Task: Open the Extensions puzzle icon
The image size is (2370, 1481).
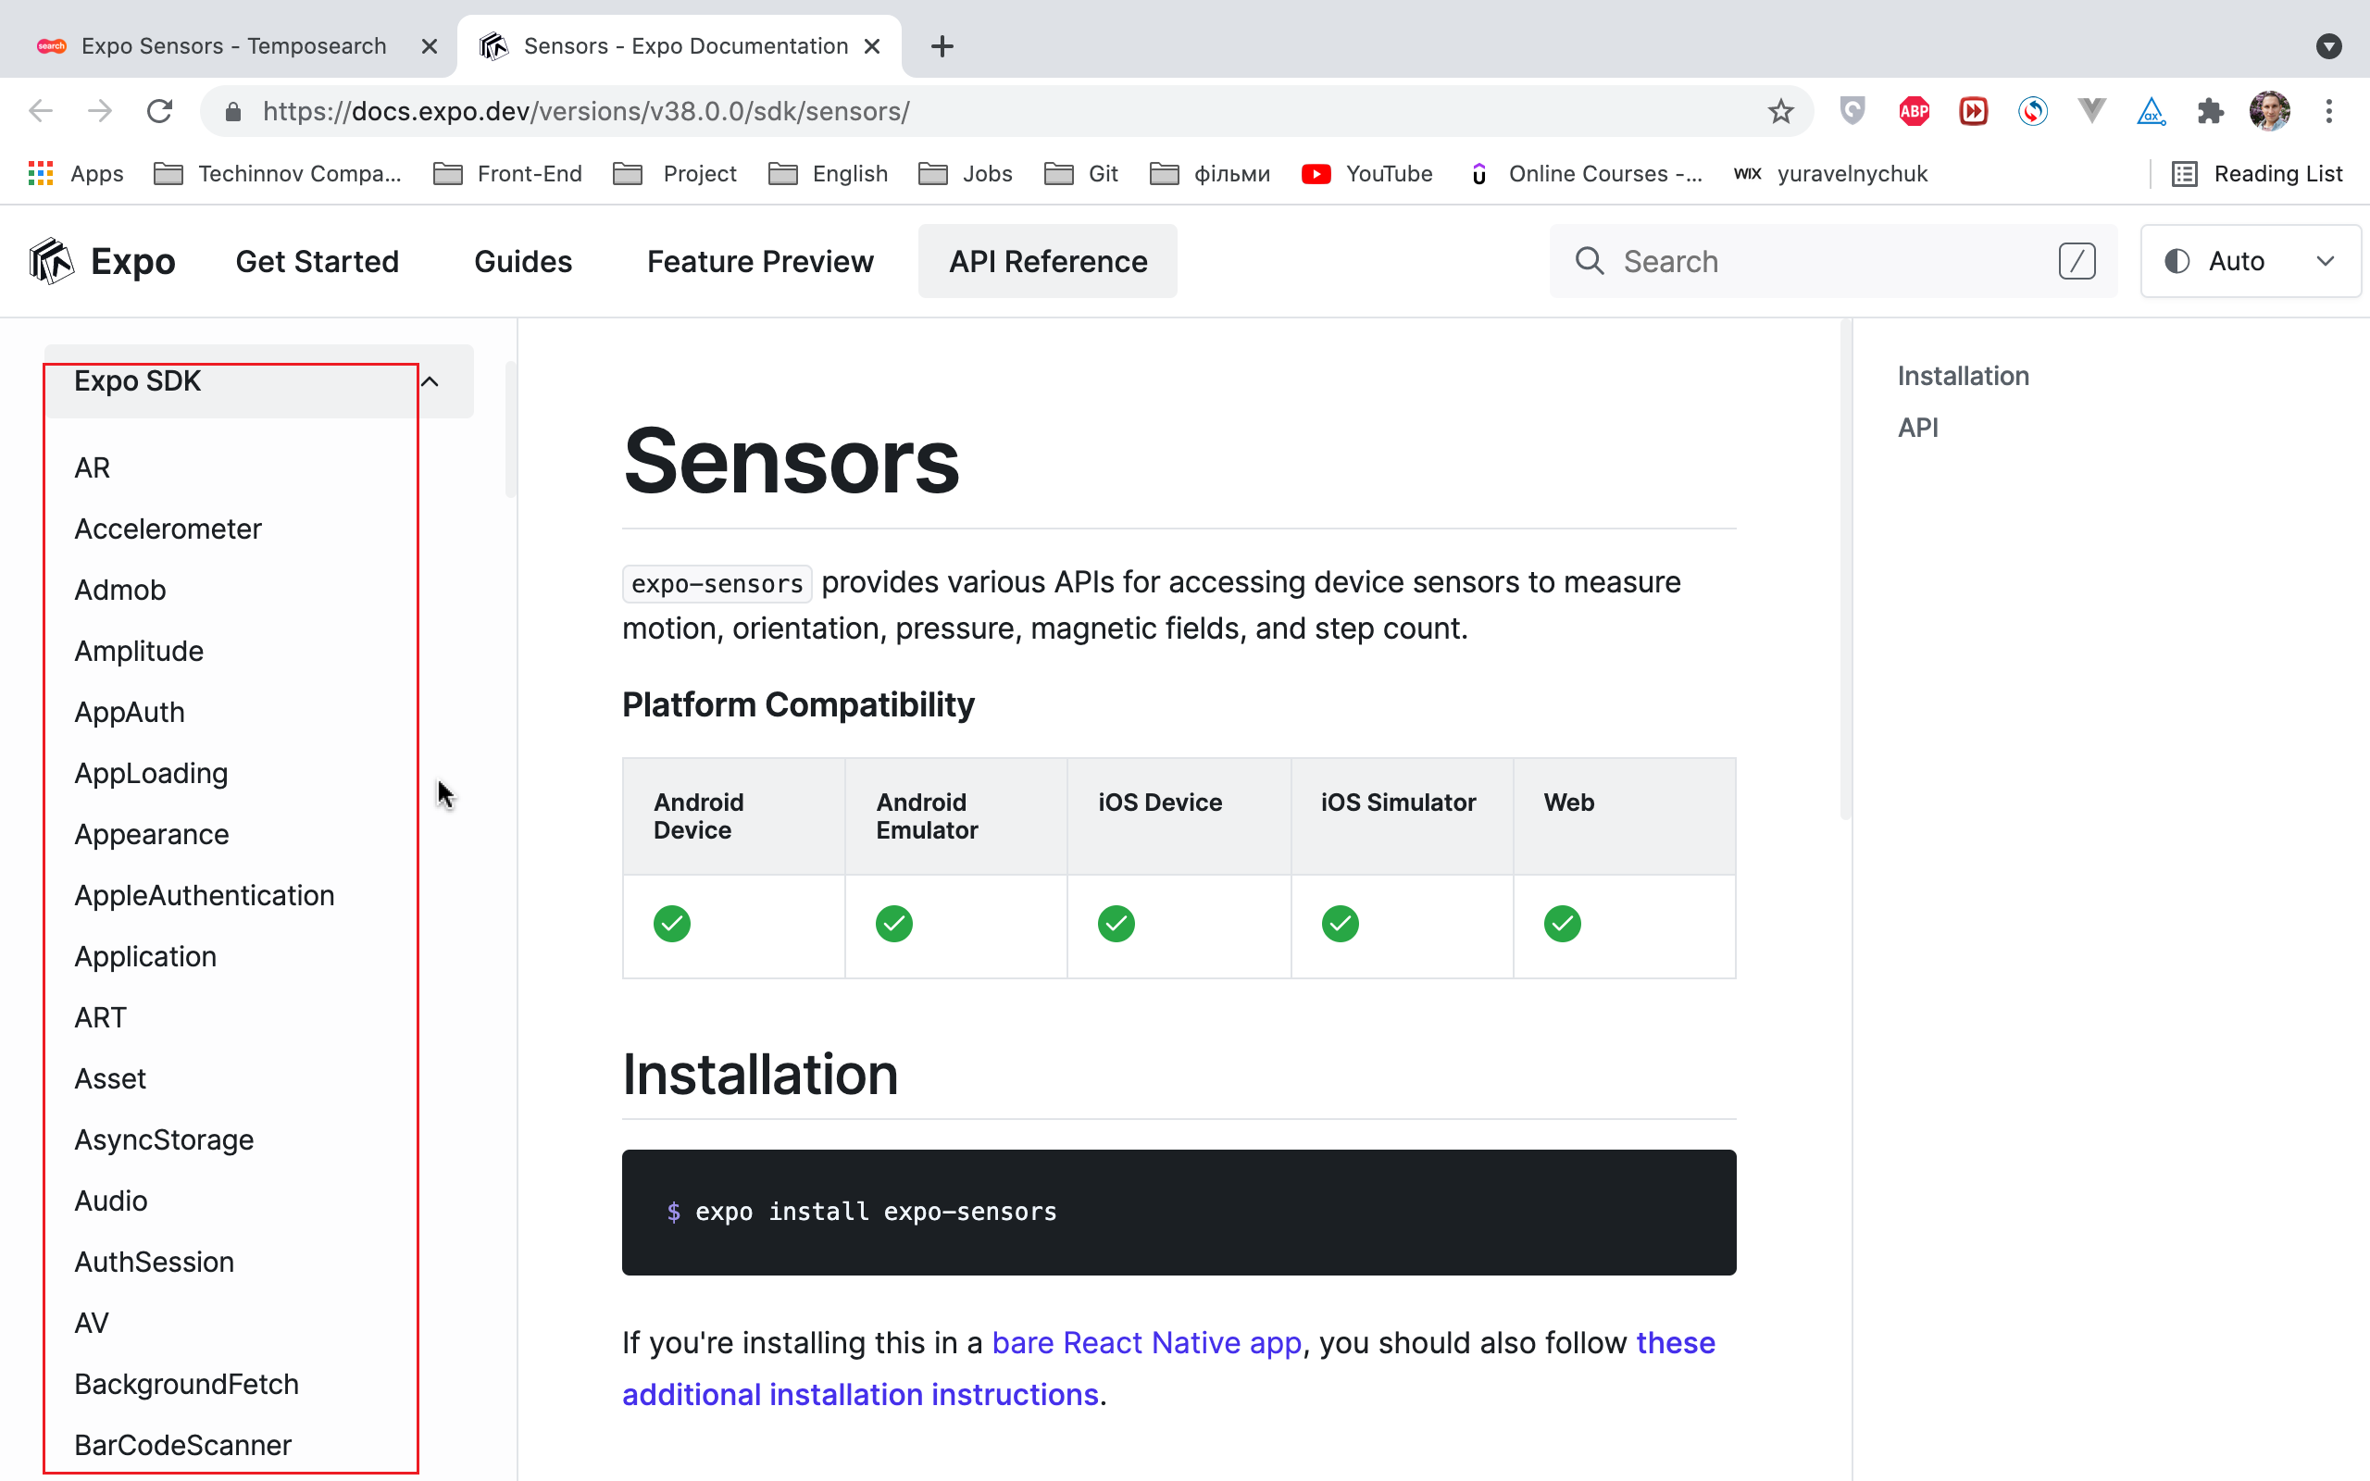Action: [2211, 111]
